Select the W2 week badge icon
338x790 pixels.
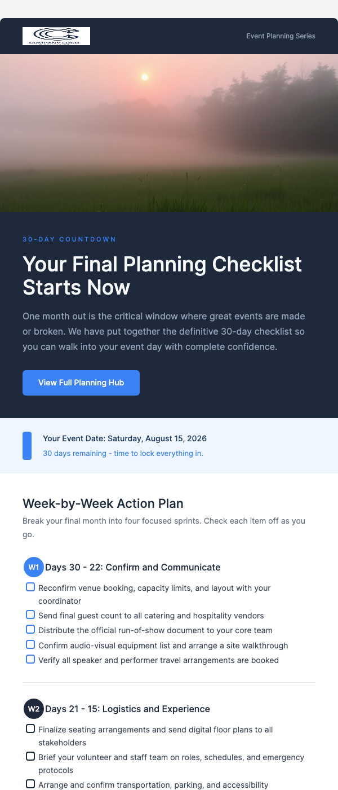[x=33, y=708]
